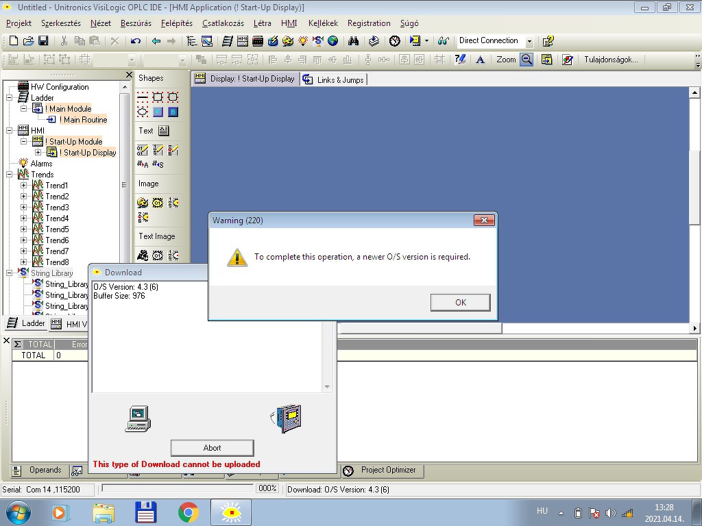
Task: Click the binoculars Find icon
Action: pos(354,41)
